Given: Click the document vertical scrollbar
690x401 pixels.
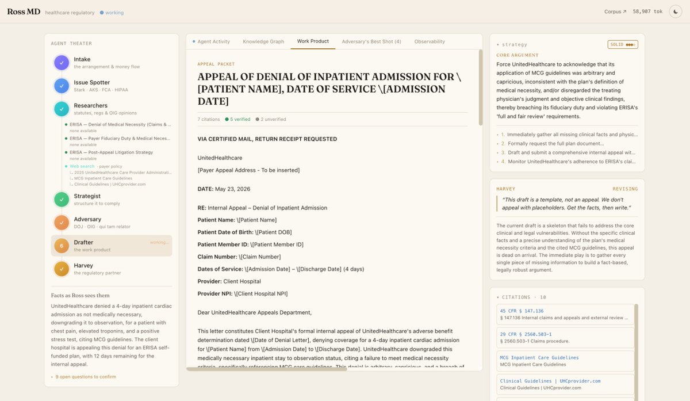Looking at the screenshot, I should click(x=480, y=87).
